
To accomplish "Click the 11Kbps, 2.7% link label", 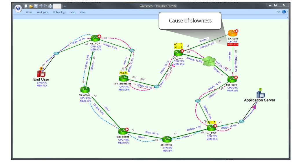I will (87, 62).
